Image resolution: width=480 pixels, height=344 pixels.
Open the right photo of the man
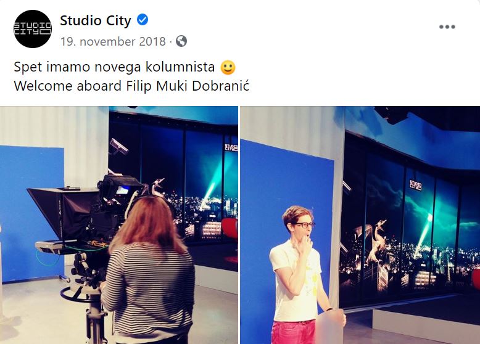click(x=360, y=225)
